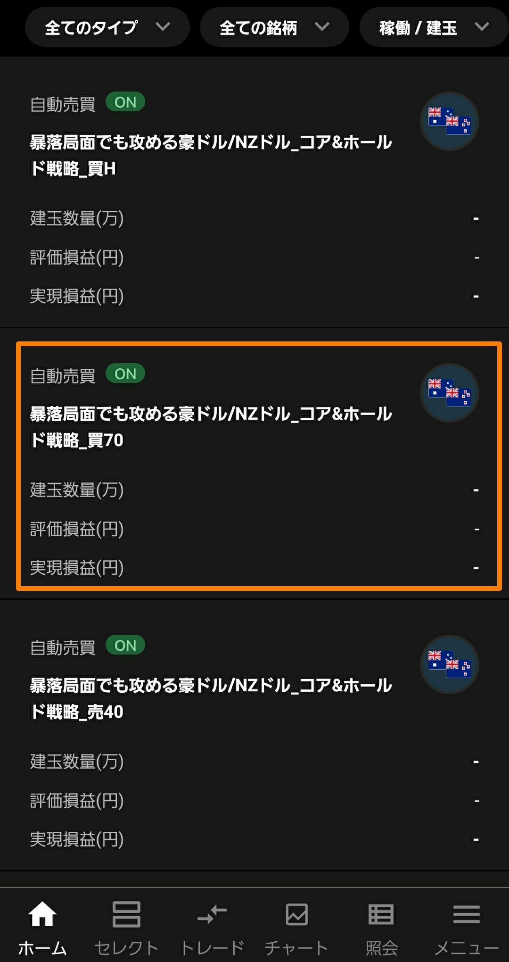509x962 pixels.
Task: Tap the AUD/NZD flag icon of 買H strategy
Action: (x=450, y=121)
